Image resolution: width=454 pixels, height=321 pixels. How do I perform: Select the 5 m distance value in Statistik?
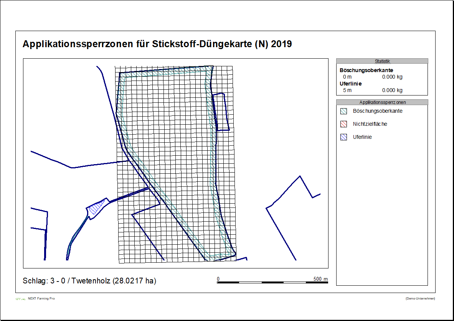347,90
